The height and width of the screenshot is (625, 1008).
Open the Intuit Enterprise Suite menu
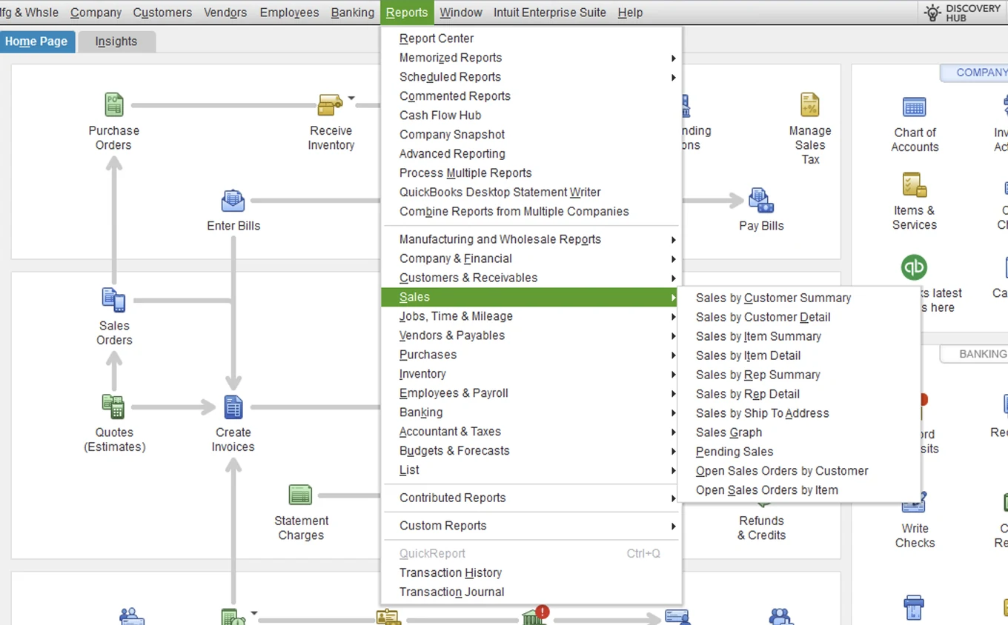click(x=550, y=13)
